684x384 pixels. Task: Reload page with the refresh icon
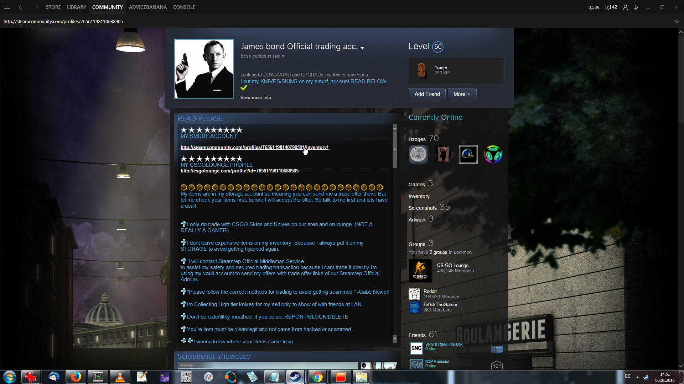click(677, 21)
